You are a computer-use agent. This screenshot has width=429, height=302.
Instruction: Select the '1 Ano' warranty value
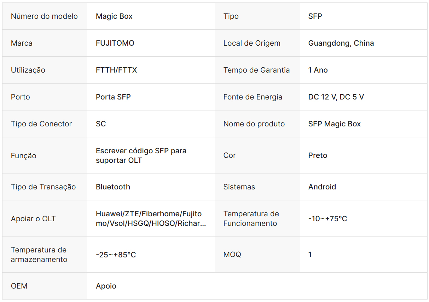pyautogui.click(x=318, y=70)
